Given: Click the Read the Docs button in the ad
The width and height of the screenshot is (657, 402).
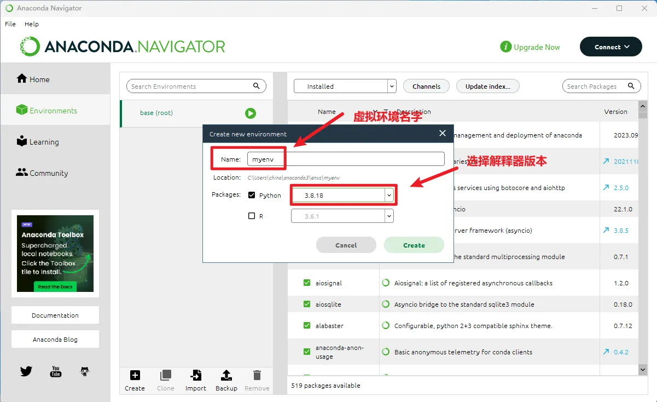Looking at the screenshot, I should tap(55, 286).
